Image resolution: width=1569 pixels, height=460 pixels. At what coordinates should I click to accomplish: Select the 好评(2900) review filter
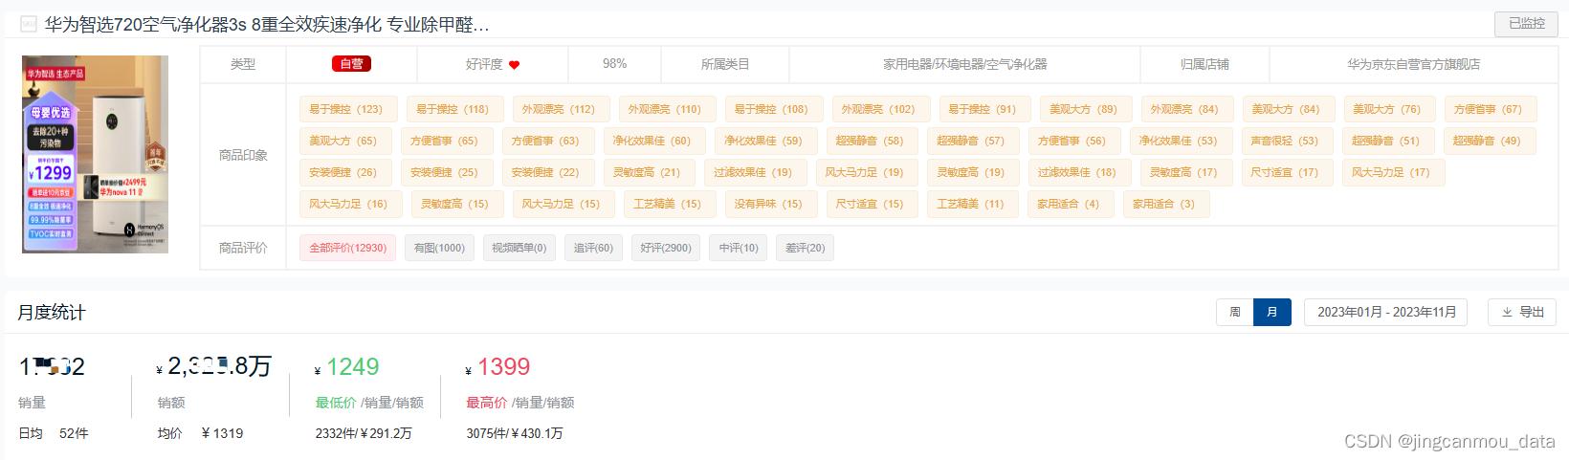click(666, 248)
